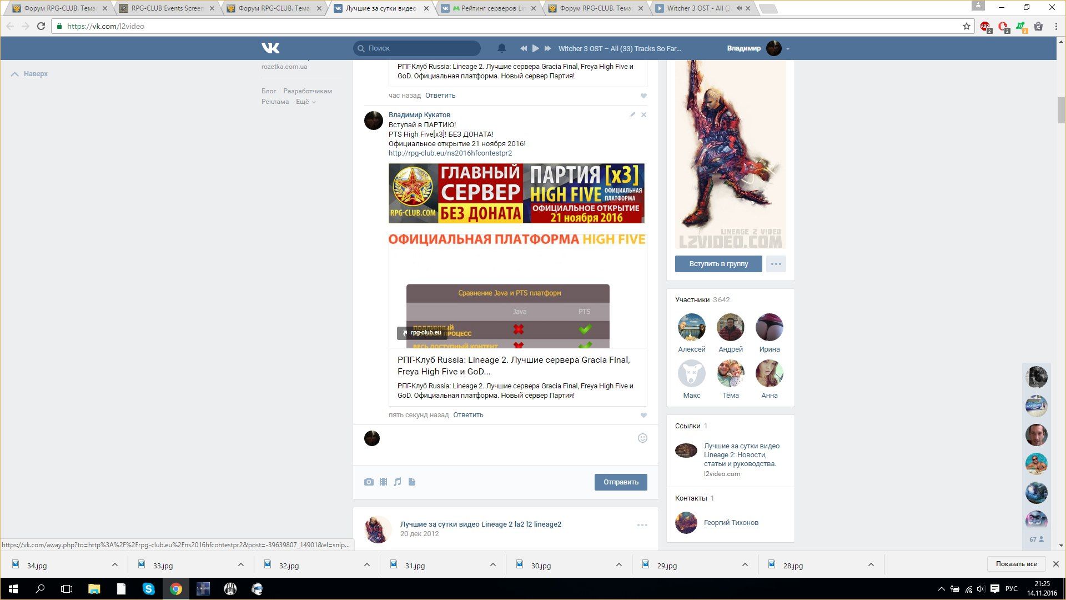Open the emoji smiley picker

tap(642, 438)
